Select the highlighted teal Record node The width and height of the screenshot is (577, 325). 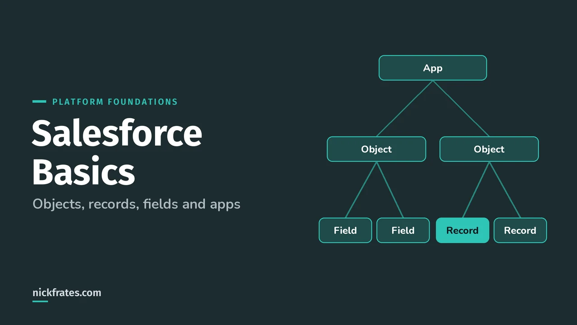pos(463,230)
